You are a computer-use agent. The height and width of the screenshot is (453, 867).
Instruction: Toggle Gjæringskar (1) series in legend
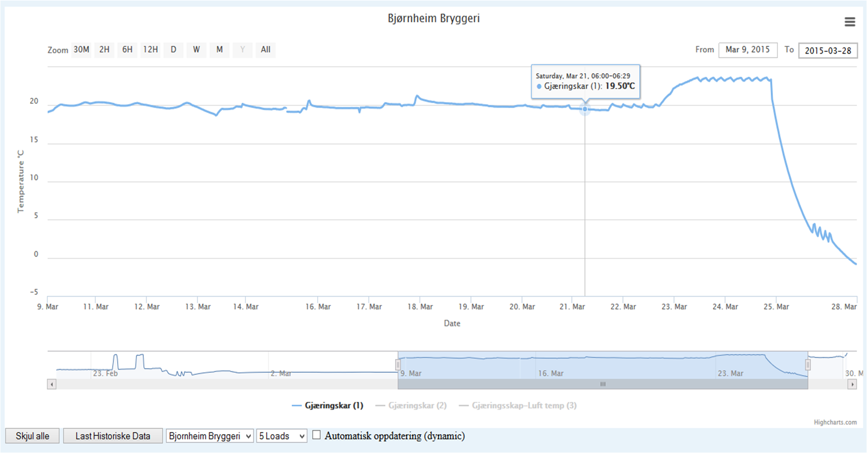[328, 405]
